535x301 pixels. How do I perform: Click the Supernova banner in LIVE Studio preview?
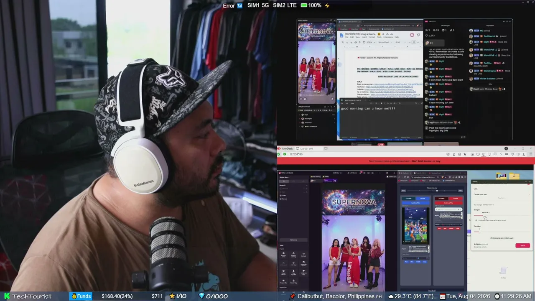(x=353, y=202)
